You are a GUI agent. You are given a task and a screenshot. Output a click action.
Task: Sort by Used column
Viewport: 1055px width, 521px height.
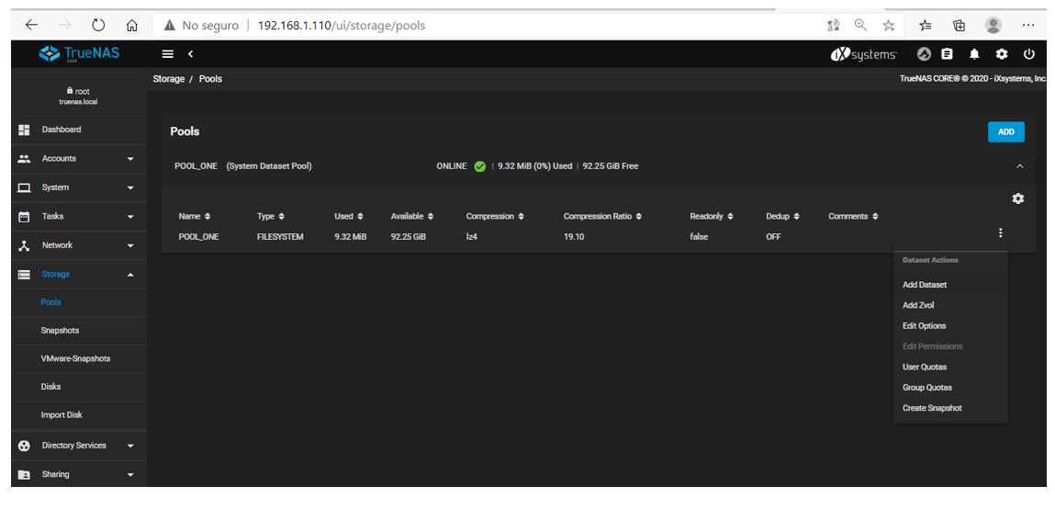[349, 216]
